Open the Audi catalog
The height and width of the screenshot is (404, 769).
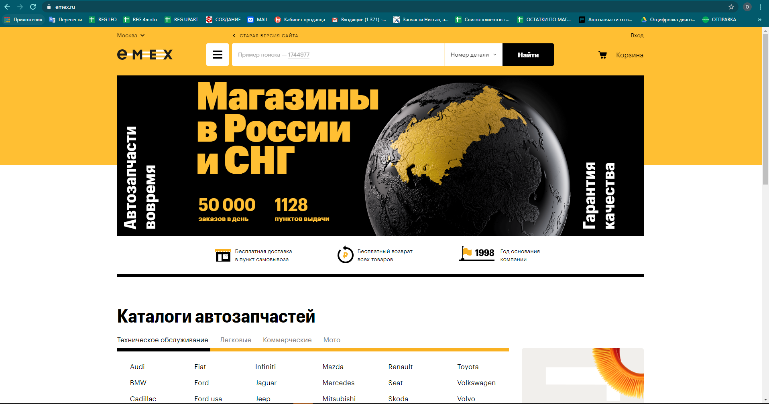tap(137, 367)
